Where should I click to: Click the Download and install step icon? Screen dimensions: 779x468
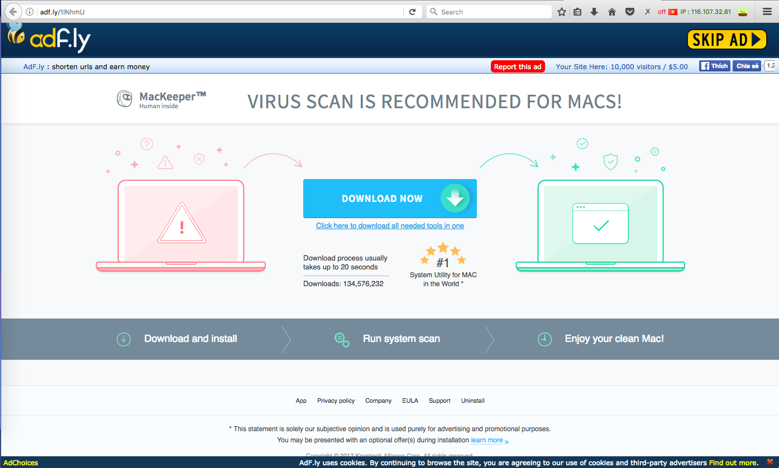click(123, 339)
